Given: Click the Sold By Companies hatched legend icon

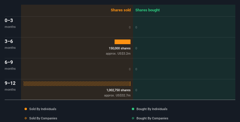Looking at the screenshot, I should 26,118.
